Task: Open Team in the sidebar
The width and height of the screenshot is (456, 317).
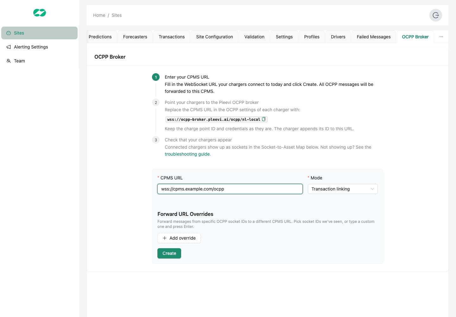Action: [x=39, y=61]
